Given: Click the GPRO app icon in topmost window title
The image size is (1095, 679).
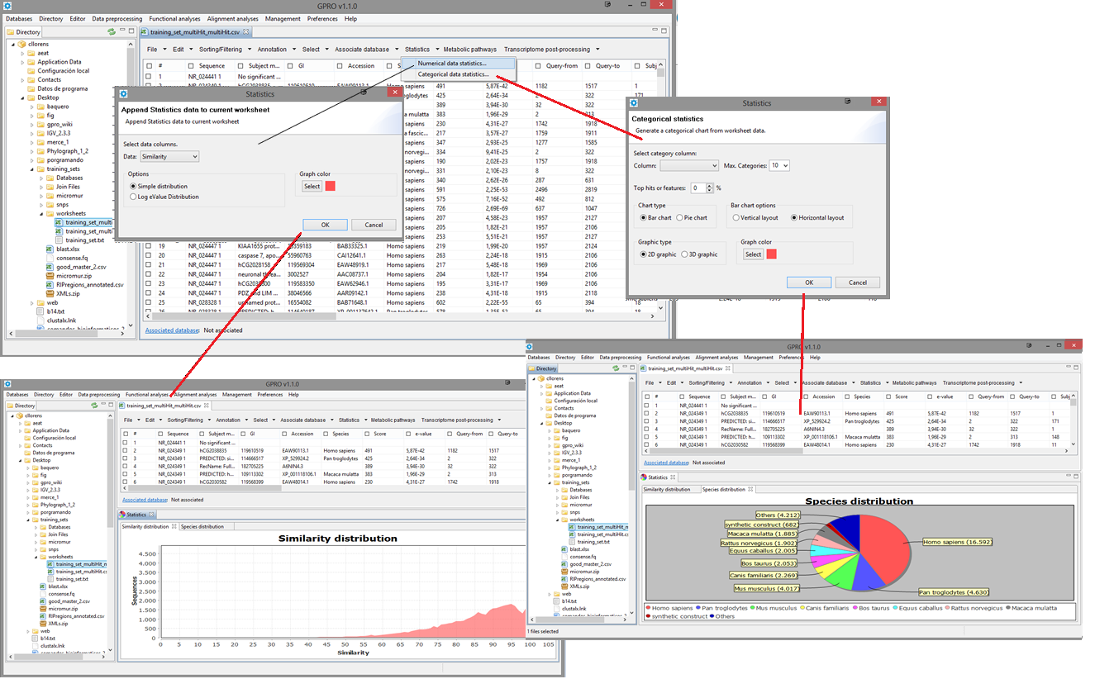Looking at the screenshot, I should tap(7, 5).
